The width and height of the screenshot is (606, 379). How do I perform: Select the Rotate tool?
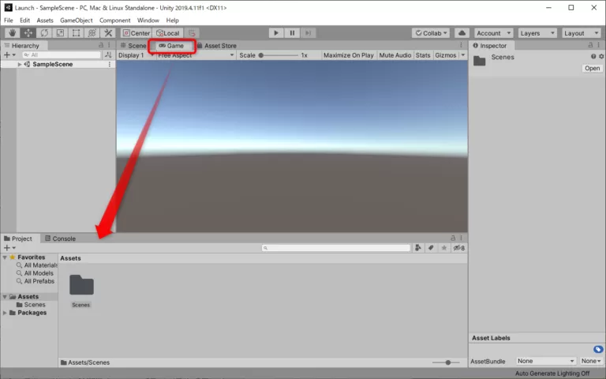[x=43, y=33]
